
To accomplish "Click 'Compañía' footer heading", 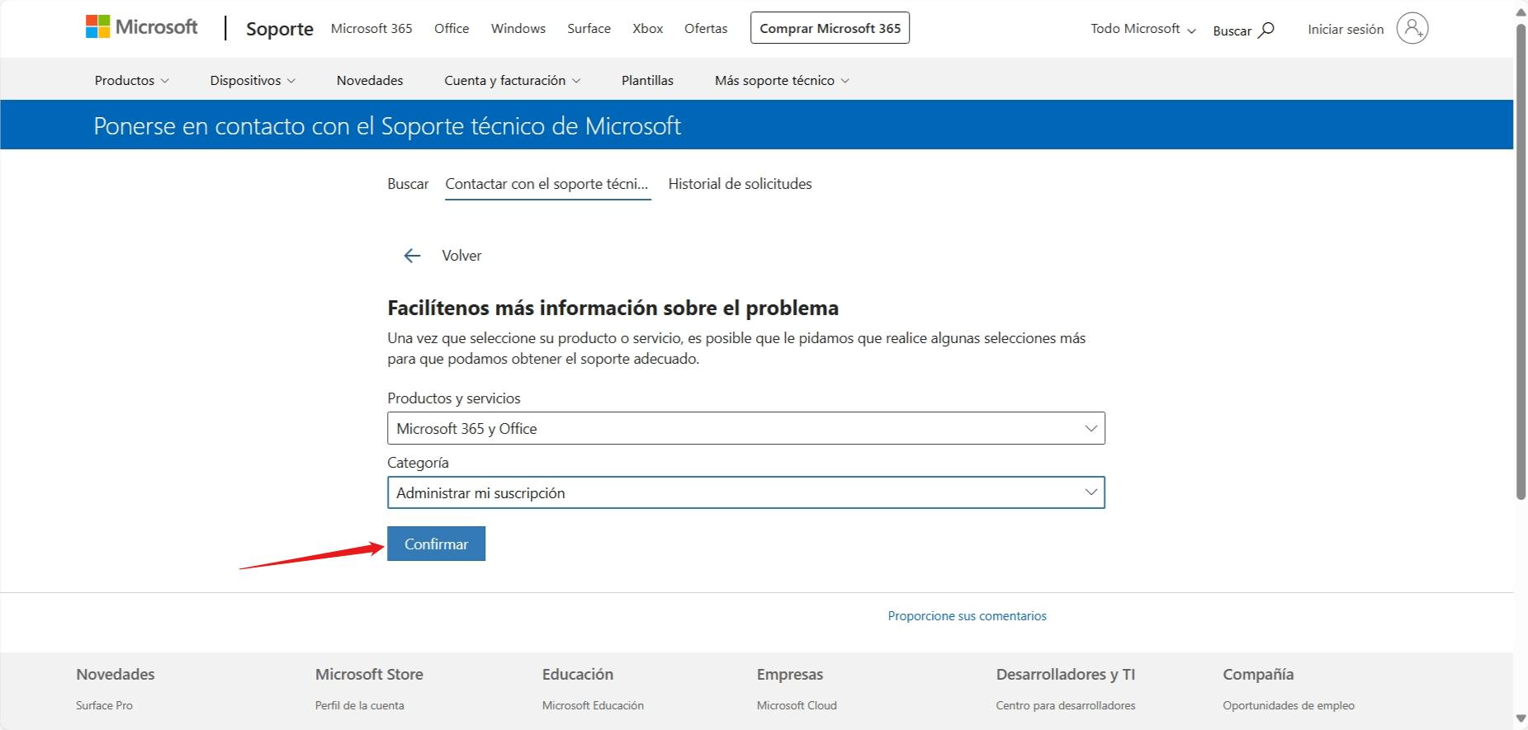I will 1258,674.
